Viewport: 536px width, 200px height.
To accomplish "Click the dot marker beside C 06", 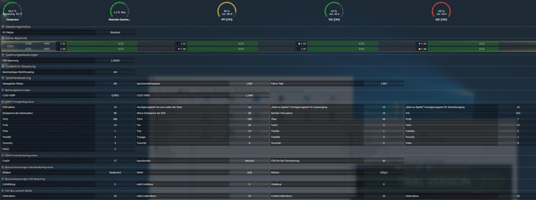I will click(179, 49).
